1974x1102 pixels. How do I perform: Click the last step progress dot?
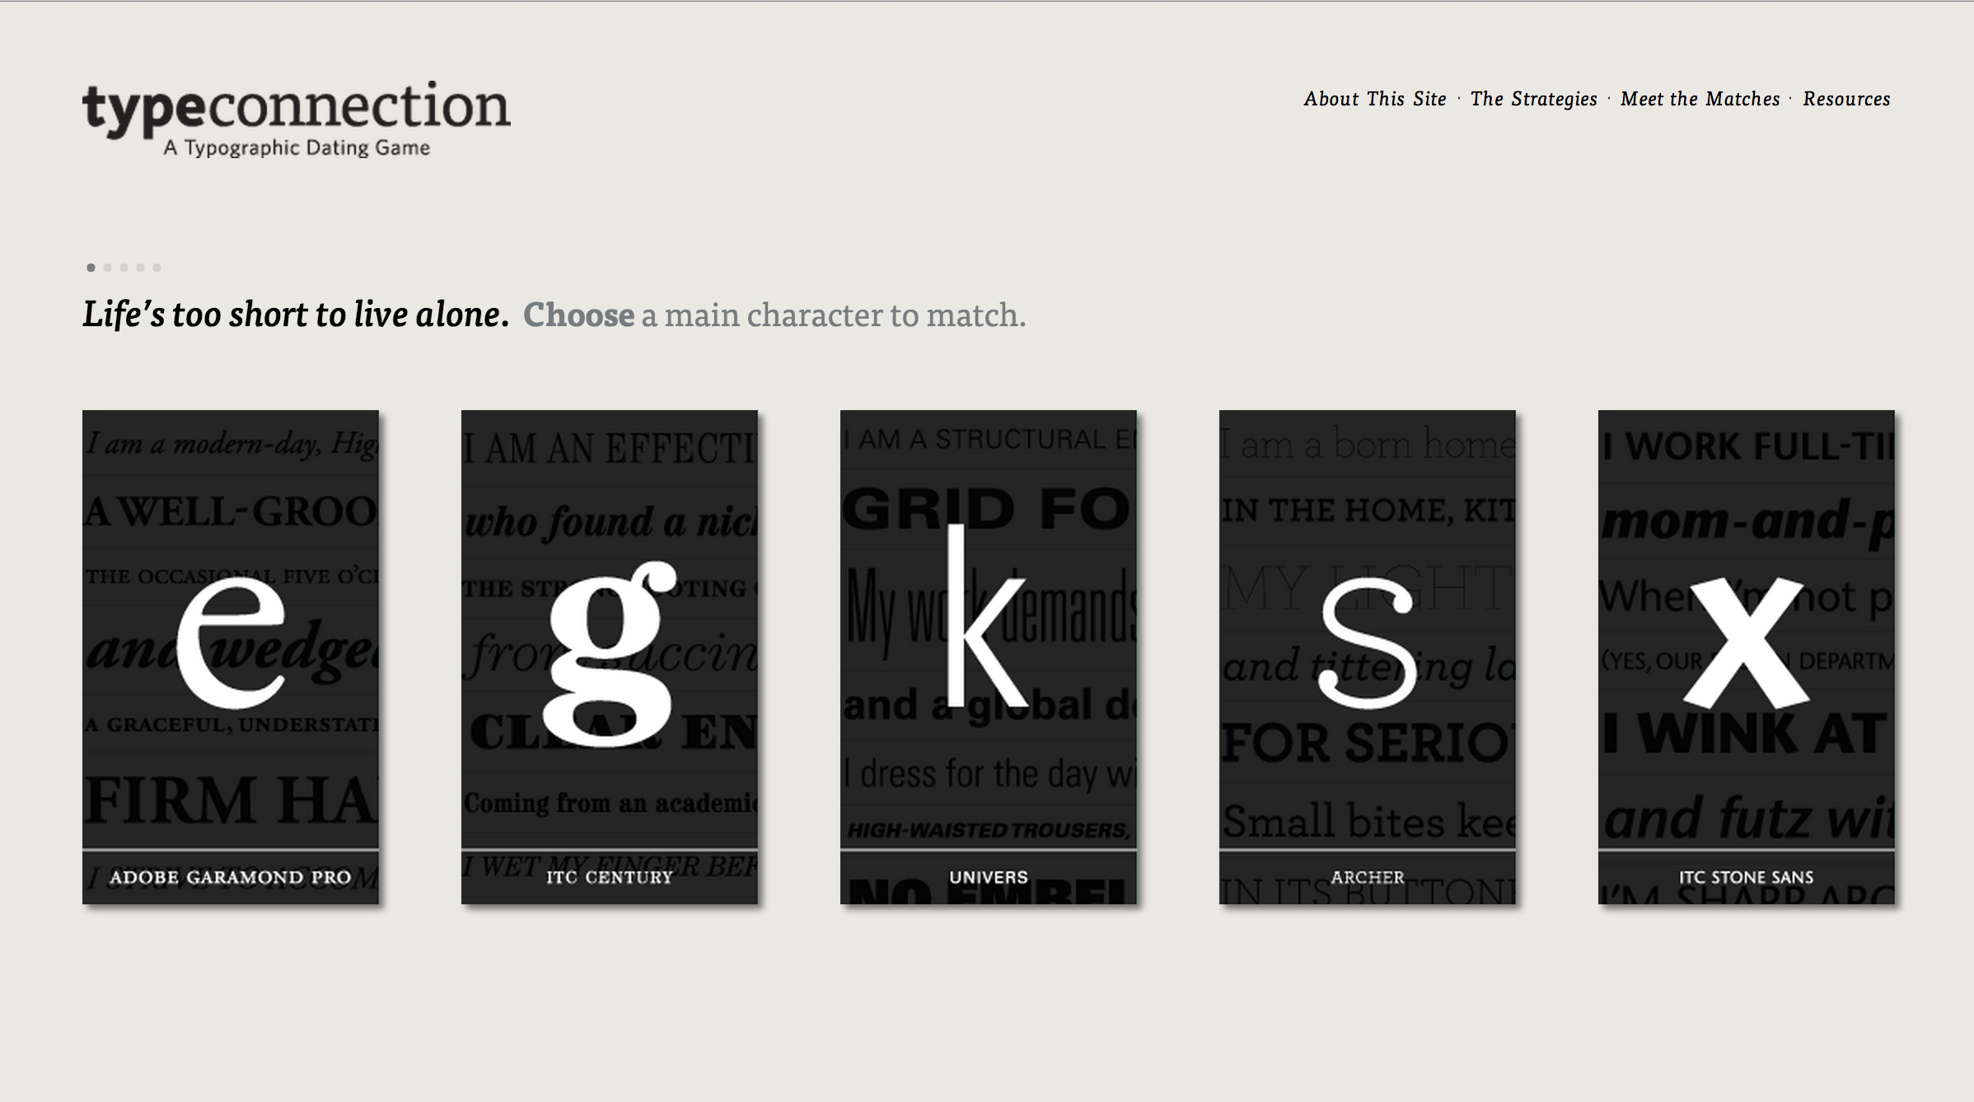(157, 268)
